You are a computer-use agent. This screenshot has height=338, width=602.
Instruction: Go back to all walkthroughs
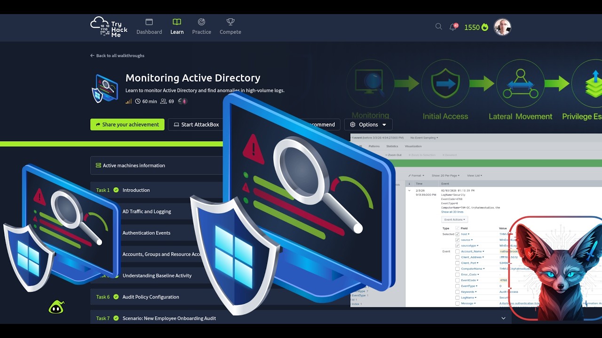click(117, 55)
